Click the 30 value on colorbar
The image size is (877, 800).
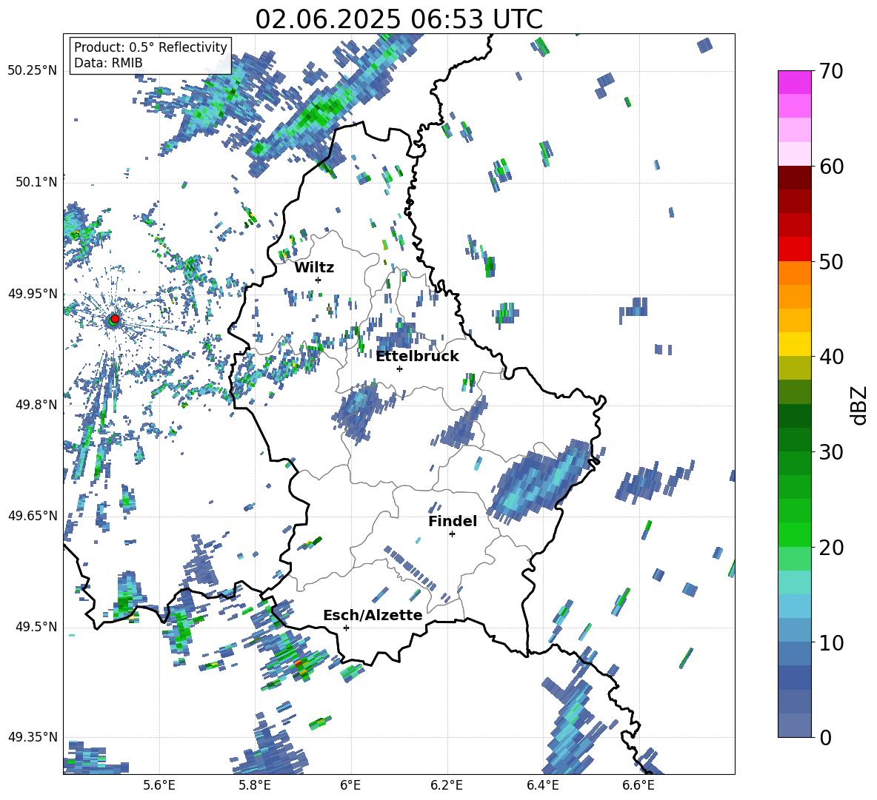[831, 452]
